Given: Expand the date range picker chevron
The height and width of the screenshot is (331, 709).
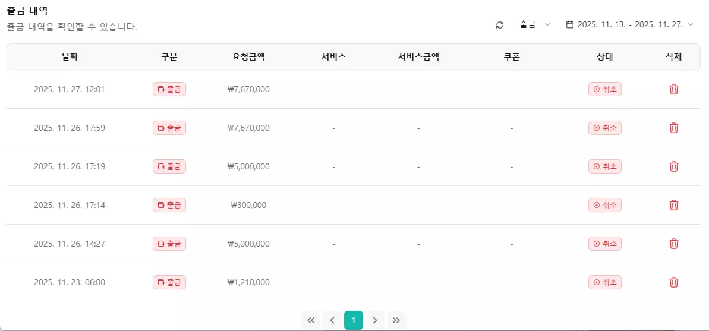Looking at the screenshot, I should click(x=690, y=25).
